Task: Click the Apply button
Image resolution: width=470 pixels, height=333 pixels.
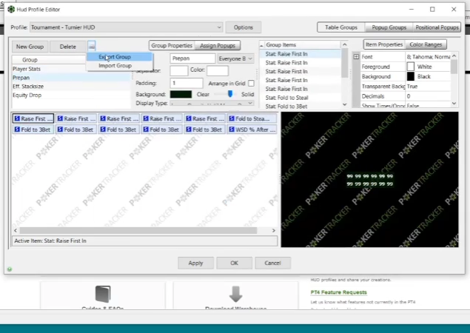Action: [x=195, y=263]
